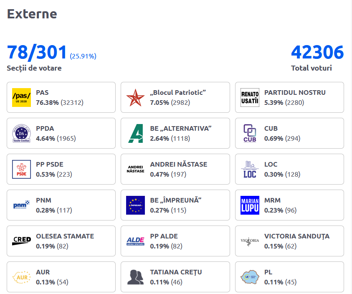The height and width of the screenshot is (294, 352).
Task: Click the PPDA circular blue emblem
Action: [21, 133]
